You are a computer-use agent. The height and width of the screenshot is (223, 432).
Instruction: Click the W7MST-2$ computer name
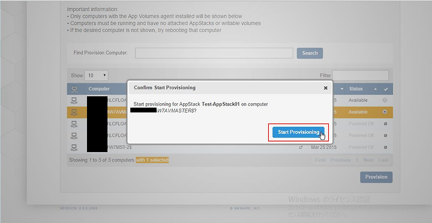119,147
